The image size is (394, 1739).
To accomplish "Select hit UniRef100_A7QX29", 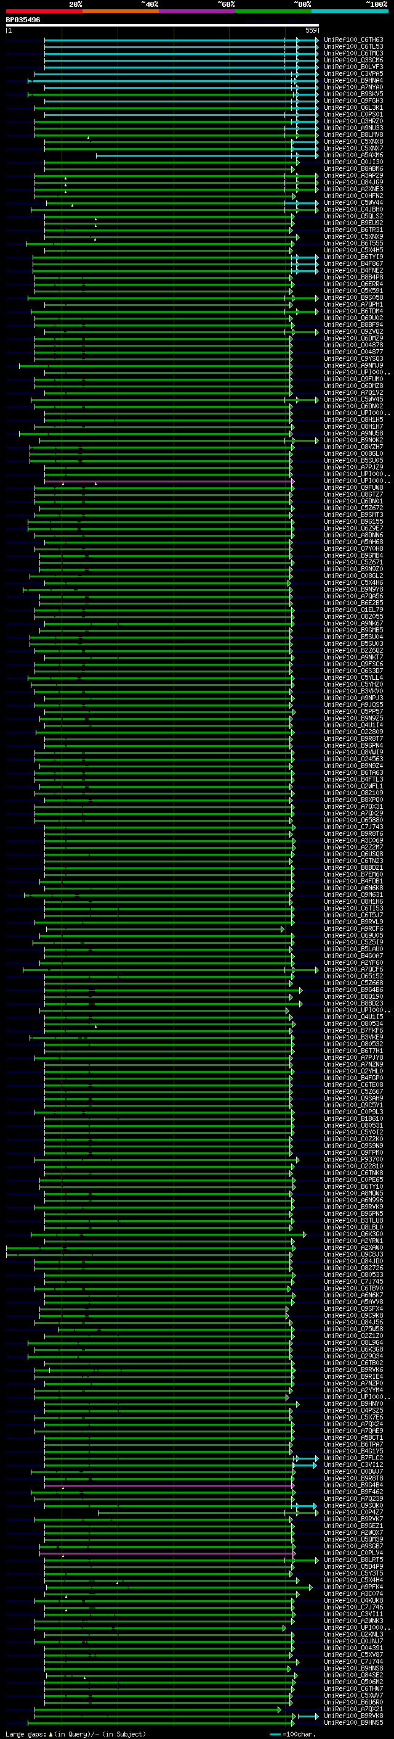I will pos(353,813).
